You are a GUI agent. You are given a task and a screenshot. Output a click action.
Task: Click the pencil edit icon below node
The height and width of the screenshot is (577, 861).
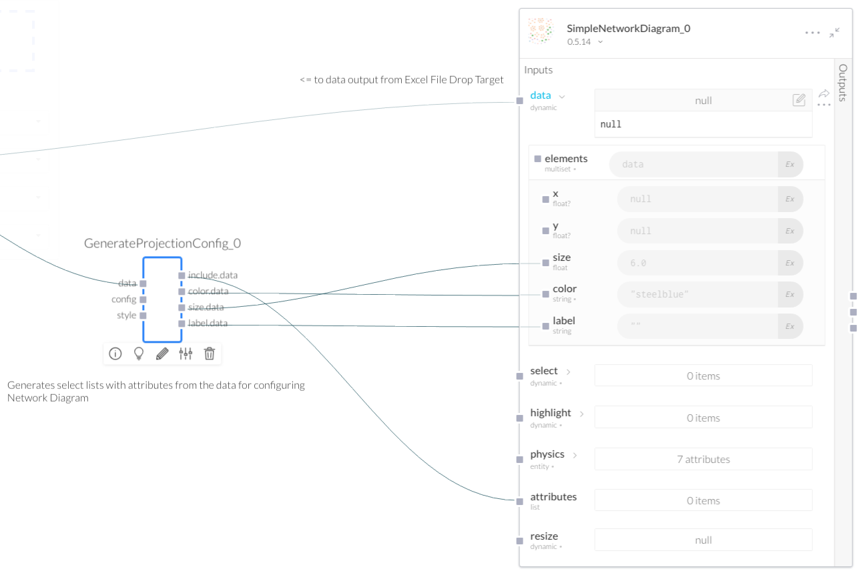click(162, 354)
